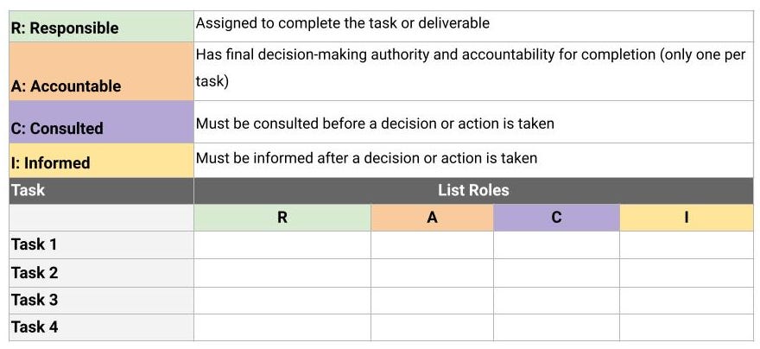This screenshot has height=349, width=760.
Task: Select the C: Consulted purple cell
Action: 101,122
